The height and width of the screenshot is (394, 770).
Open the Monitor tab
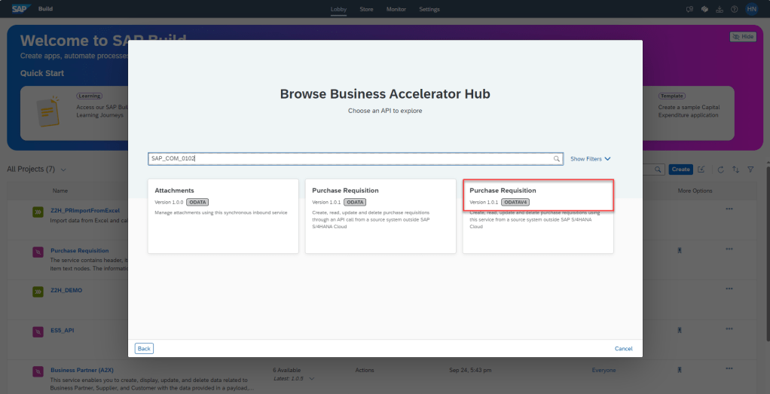(x=396, y=9)
